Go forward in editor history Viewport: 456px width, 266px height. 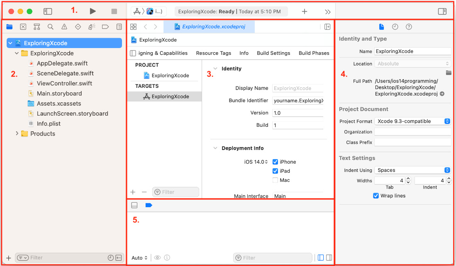156,27
